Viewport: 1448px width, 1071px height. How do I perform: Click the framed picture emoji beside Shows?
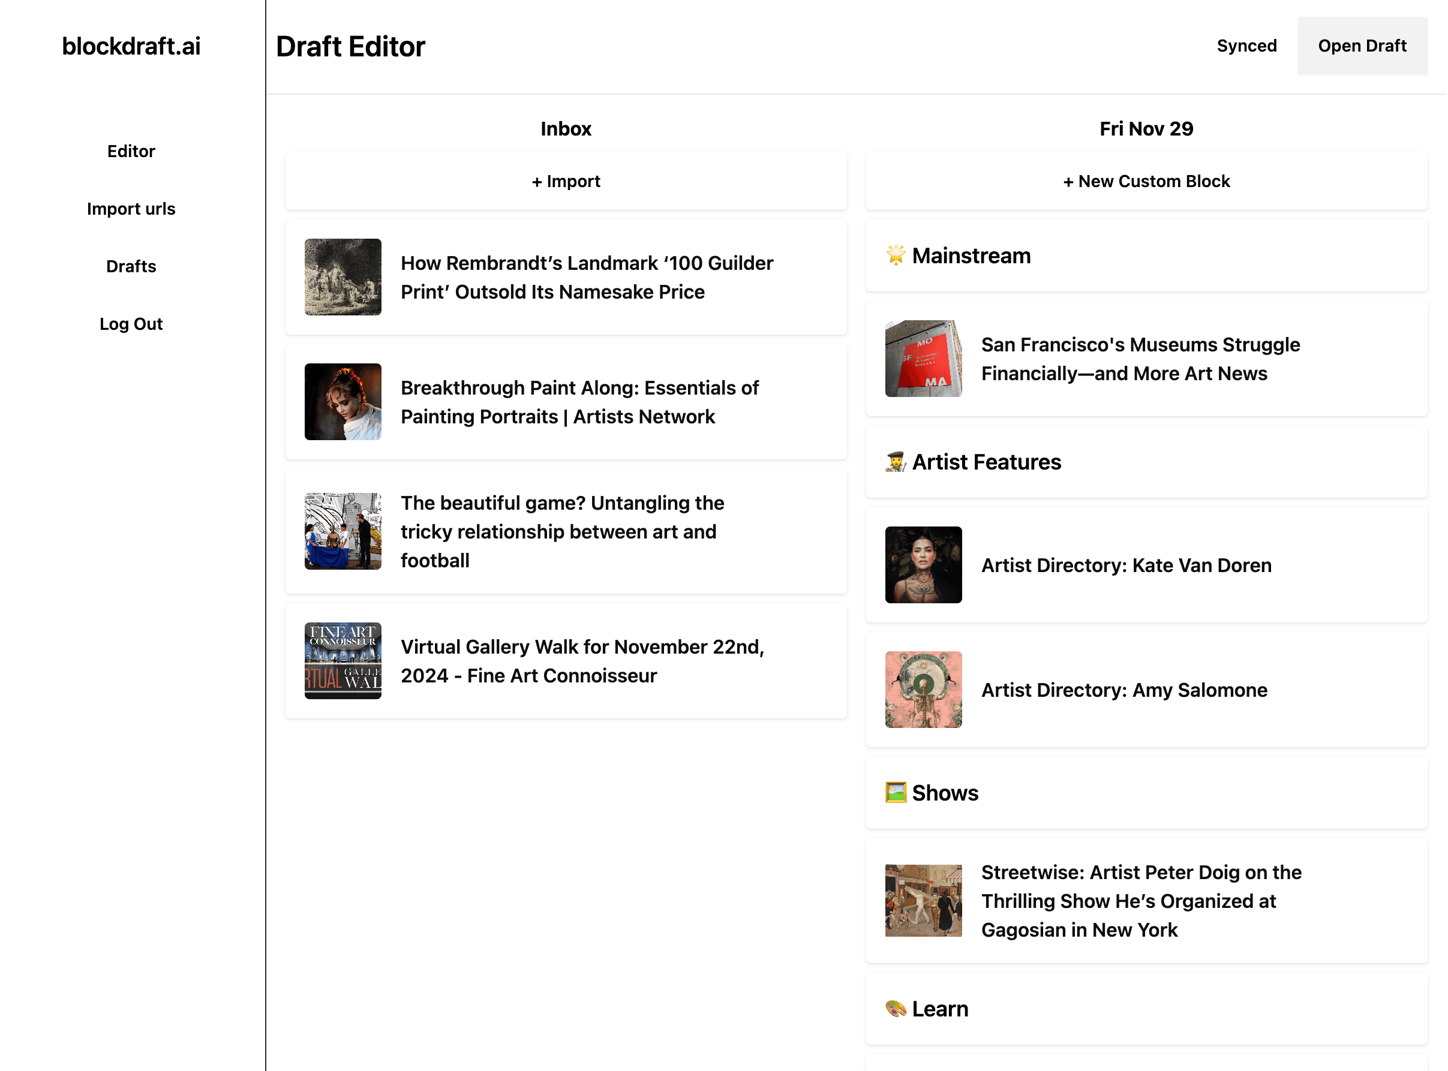pyautogui.click(x=896, y=793)
